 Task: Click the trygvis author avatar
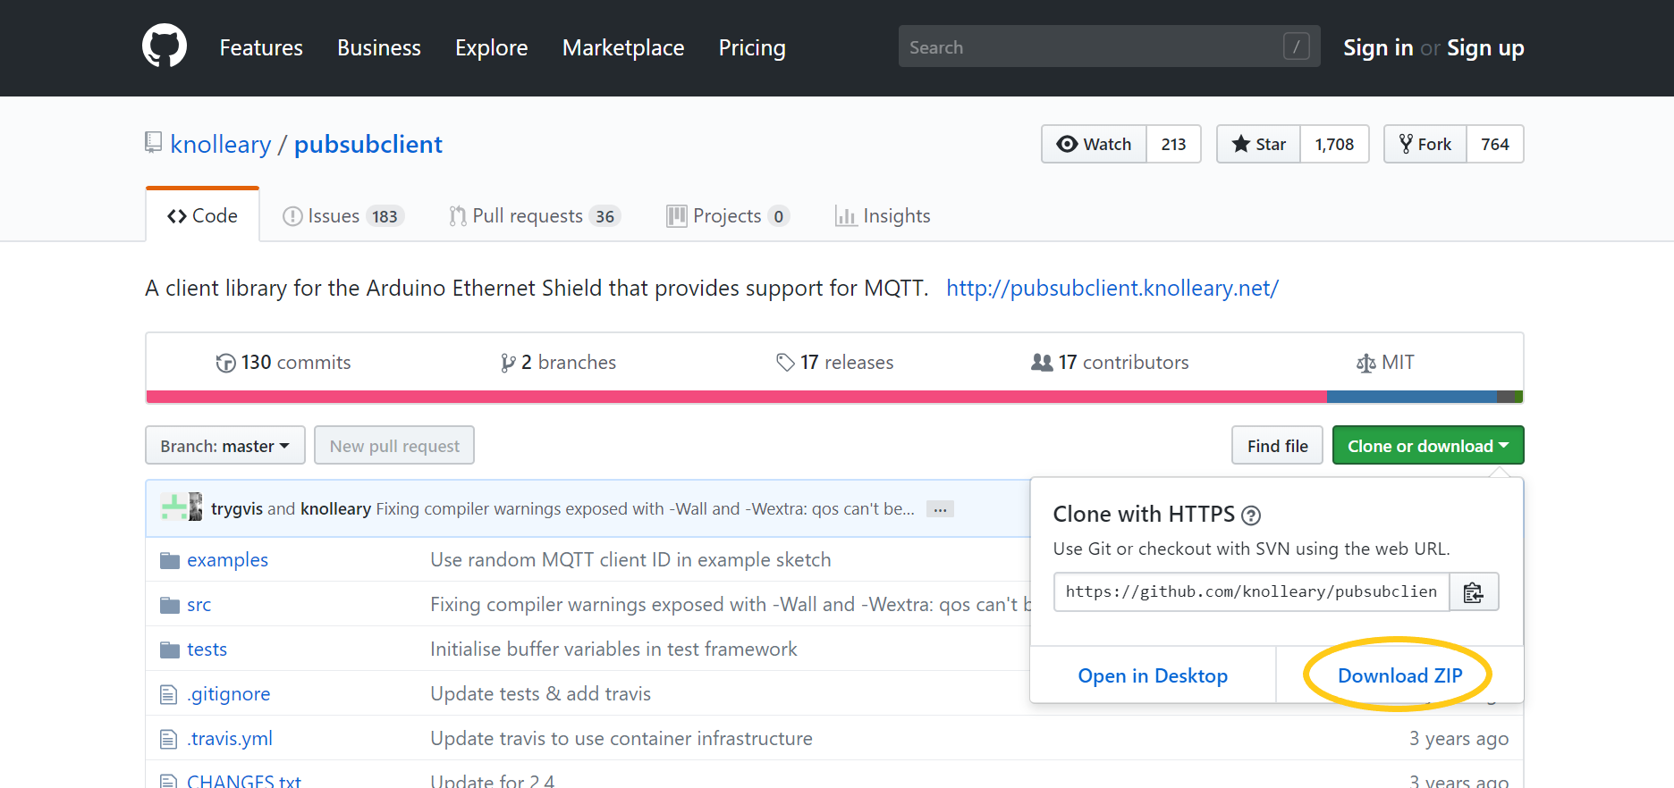click(173, 507)
